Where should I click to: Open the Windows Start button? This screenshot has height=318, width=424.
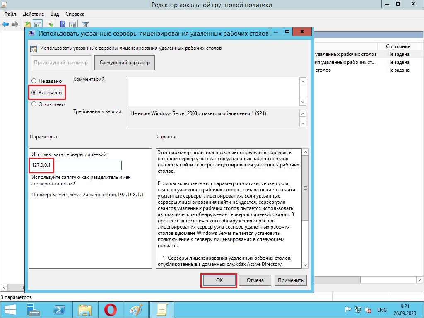(x=10, y=310)
